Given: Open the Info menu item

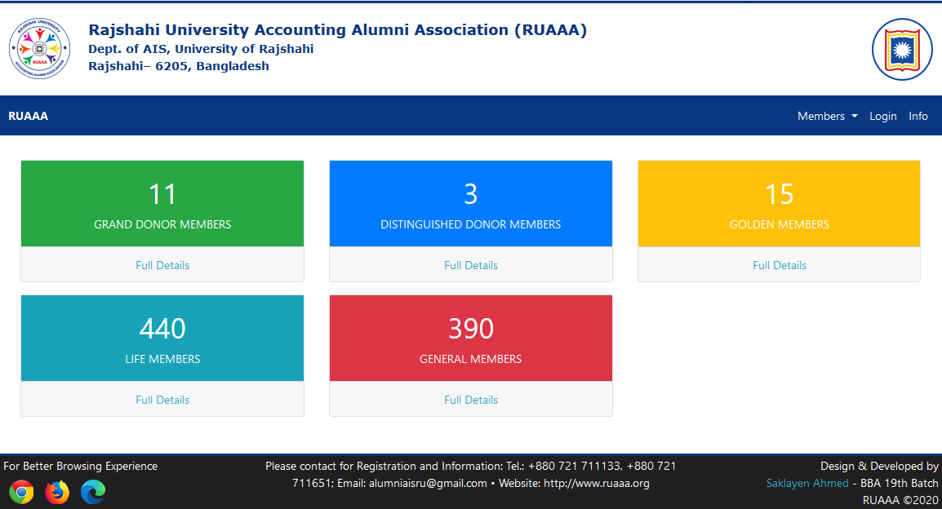Looking at the screenshot, I should (918, 116).
